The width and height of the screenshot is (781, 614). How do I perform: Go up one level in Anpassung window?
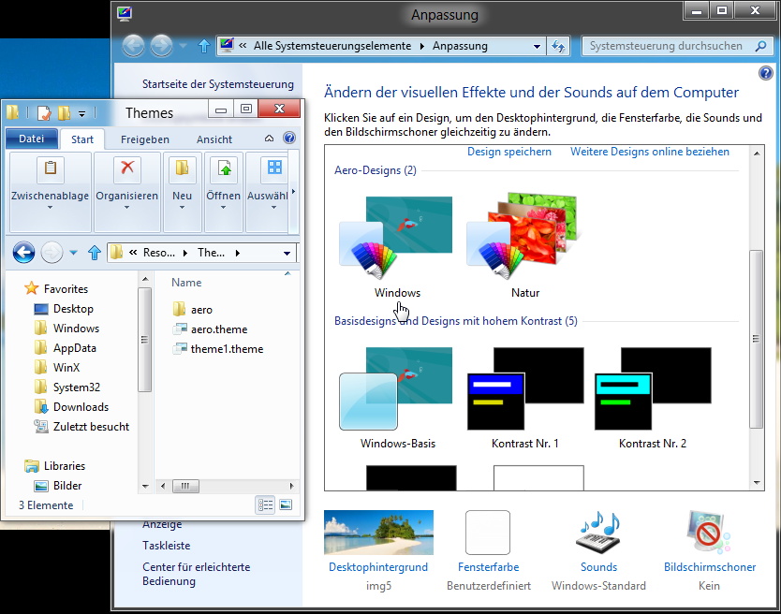point(204,46)
